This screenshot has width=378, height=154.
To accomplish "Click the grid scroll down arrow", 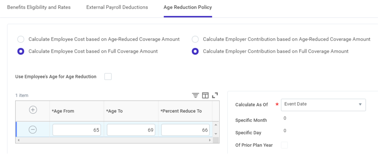I will coord(216,134).
